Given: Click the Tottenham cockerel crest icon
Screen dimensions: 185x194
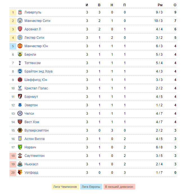Looking at the screenshot, I should click(x=20, y=63).
